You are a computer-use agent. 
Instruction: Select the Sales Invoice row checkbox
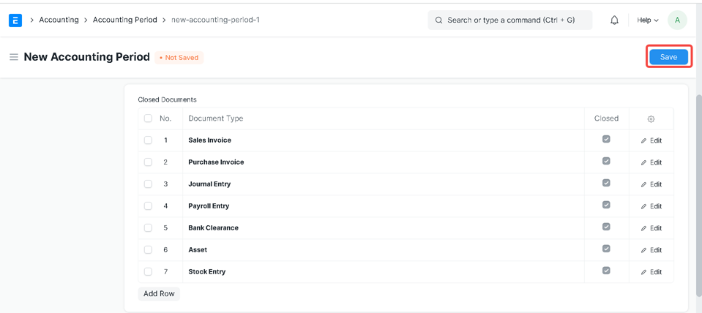click(x=148, y=140)
